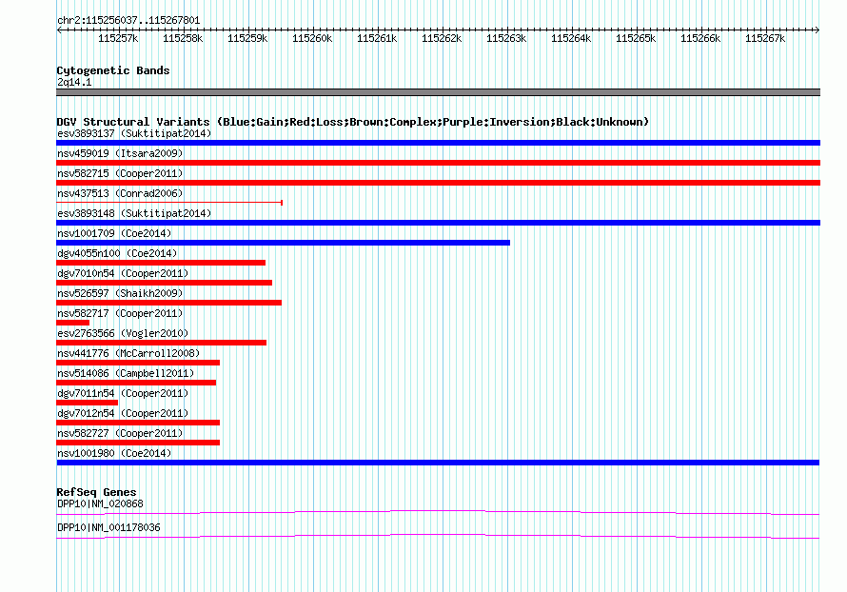Click the nsv1001980 (Coe2014) blue bar
Viewport: 847px width, 592px height.
438,463
